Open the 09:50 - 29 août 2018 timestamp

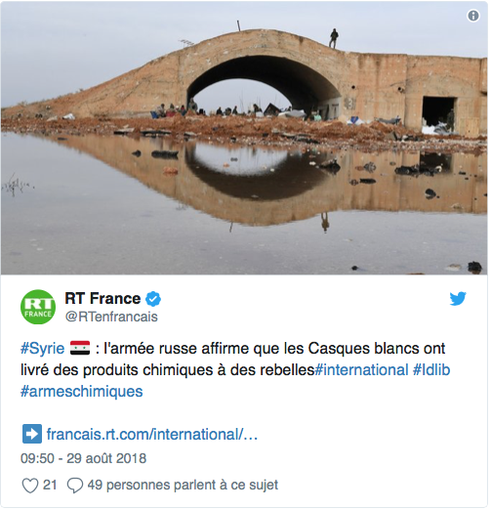83,458
